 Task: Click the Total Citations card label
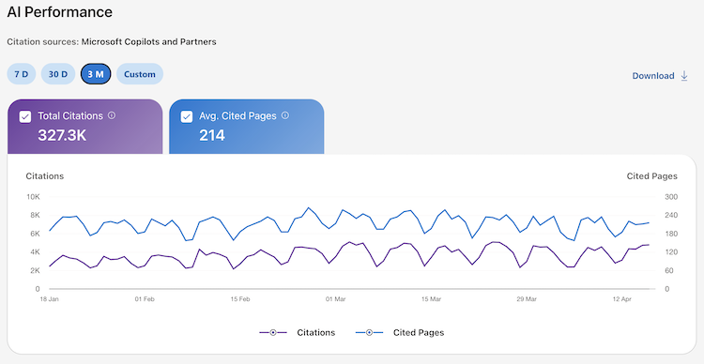click(70, 115)
